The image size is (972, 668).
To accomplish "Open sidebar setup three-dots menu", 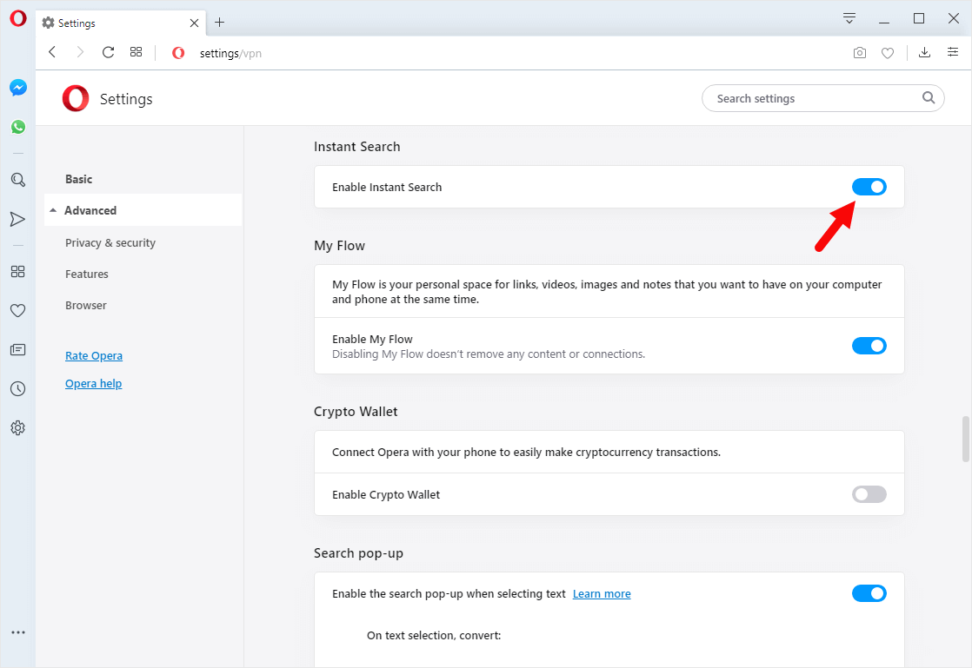I will (x=18, y=632).
